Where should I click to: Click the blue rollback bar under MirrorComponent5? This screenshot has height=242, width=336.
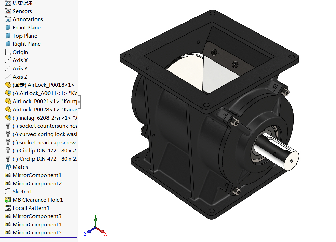click(39, 237)
